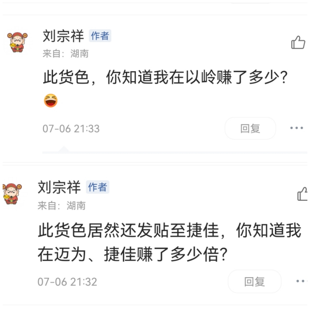Tap the 07-06 21:33 timestamp
Image resolution: width=310 pixels, height=310 pixels.
(71, 129)
